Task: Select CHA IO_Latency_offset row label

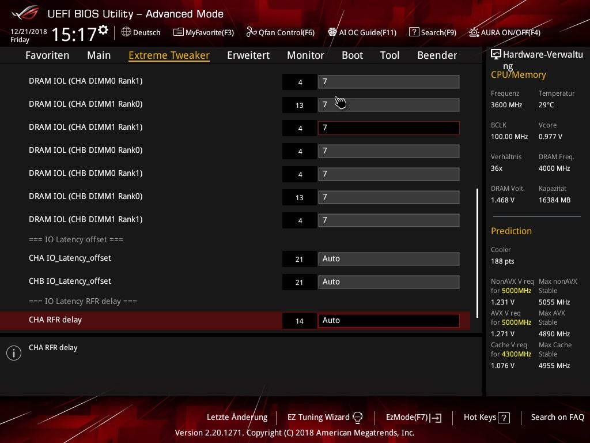Action: coord(70,258)
